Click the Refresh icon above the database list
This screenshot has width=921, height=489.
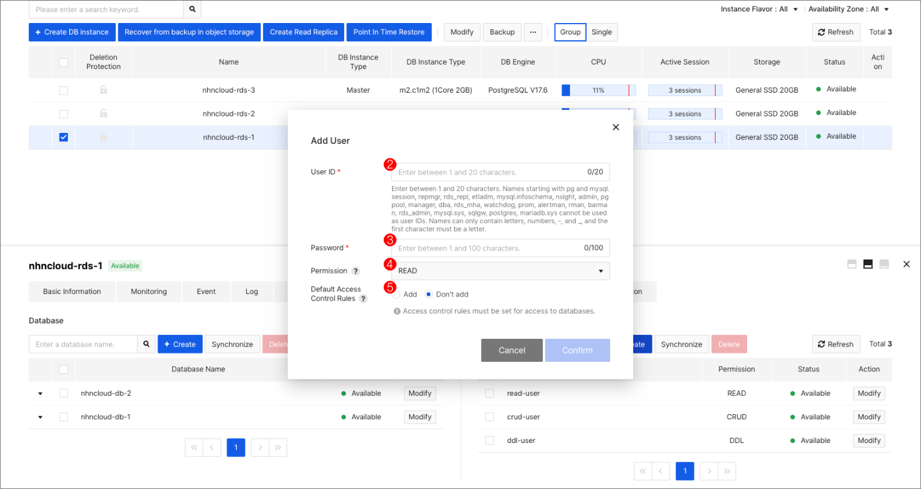tap(836, 344)
